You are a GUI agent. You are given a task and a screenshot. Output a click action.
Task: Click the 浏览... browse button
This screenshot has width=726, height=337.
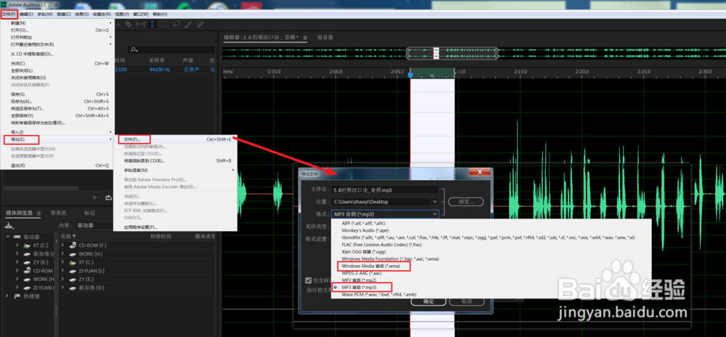[x=466, y=202]
